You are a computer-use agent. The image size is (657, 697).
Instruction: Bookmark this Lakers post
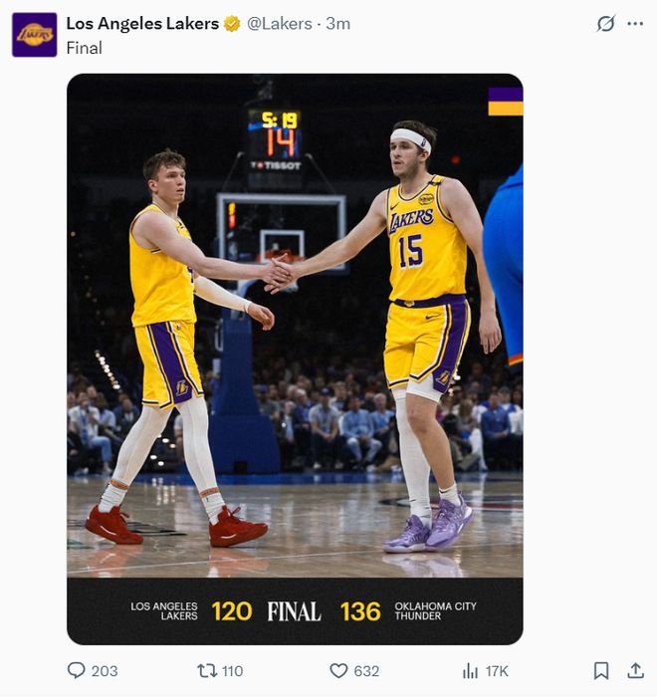[x=601, y=670]
